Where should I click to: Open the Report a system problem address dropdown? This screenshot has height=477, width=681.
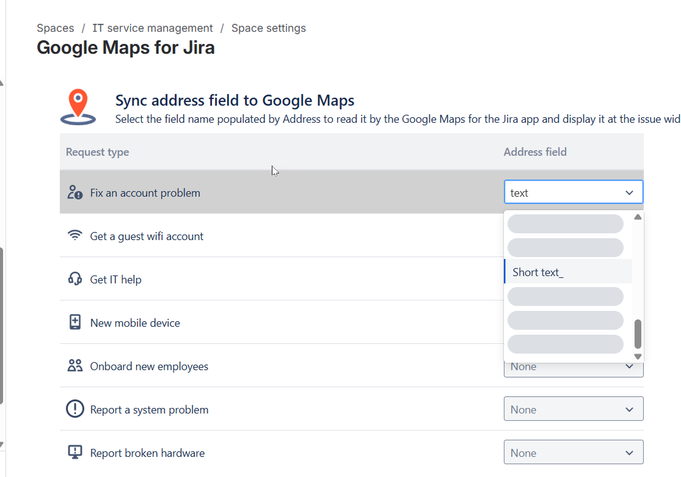(x=573, y=409)
